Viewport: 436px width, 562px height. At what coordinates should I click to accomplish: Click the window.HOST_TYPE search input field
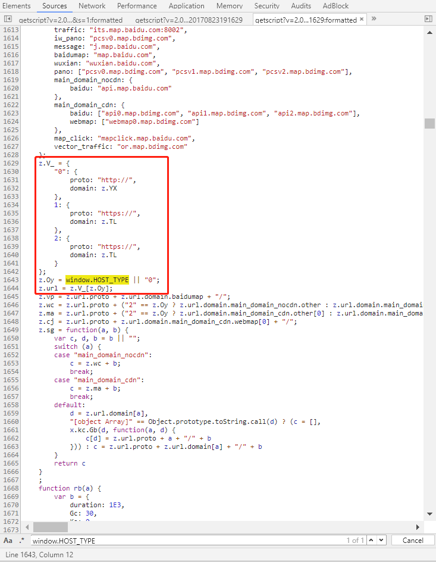click(x=188, y=541)
